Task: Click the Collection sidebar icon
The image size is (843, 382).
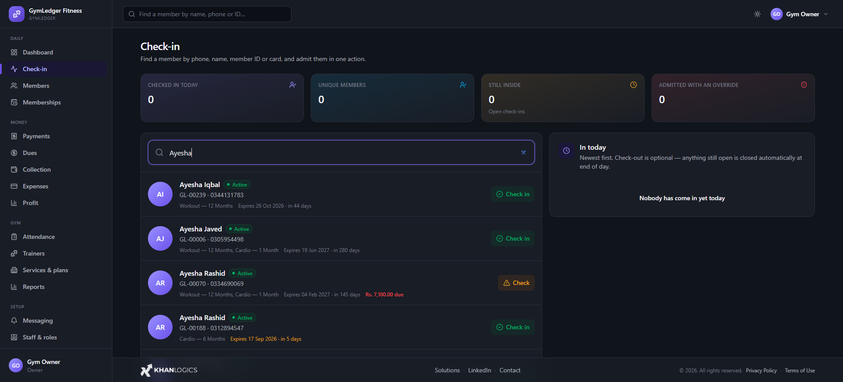Action: coord(14,169)
